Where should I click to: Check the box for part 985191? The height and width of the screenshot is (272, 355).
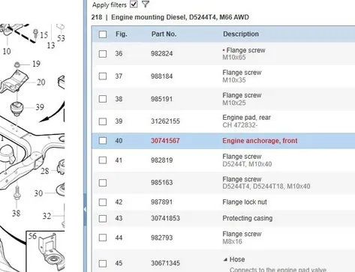pos(103,99)
